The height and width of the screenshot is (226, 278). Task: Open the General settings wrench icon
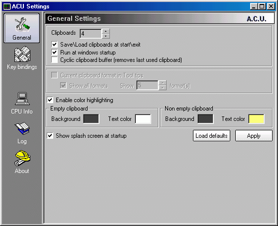[22, 25]
